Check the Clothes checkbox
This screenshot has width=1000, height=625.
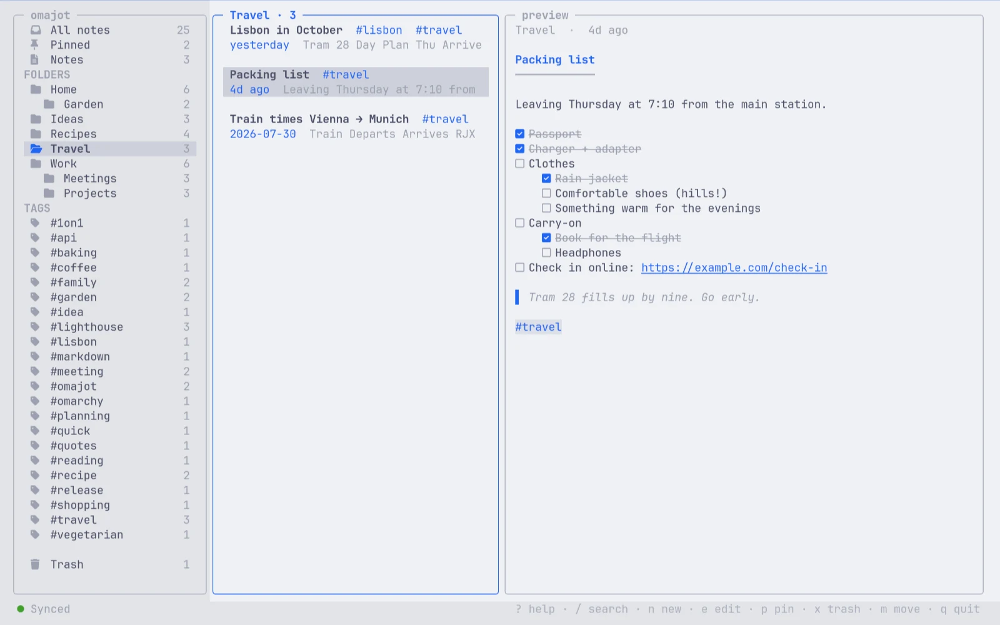click(x=519, y=164)
